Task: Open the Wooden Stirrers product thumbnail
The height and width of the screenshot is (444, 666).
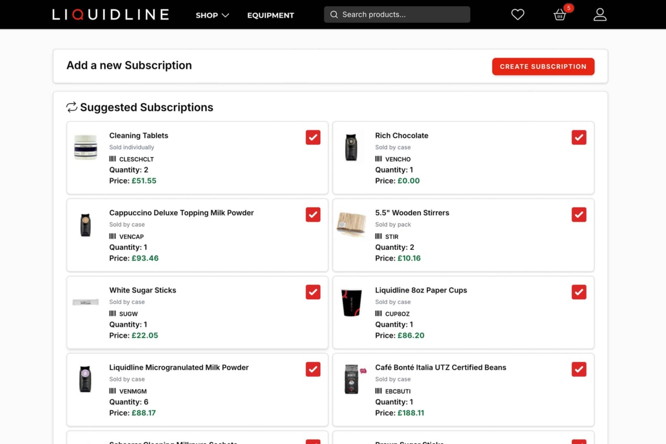Action: (351, 224)
